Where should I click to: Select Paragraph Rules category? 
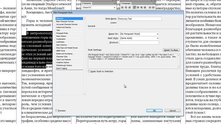tap(69, 33)
